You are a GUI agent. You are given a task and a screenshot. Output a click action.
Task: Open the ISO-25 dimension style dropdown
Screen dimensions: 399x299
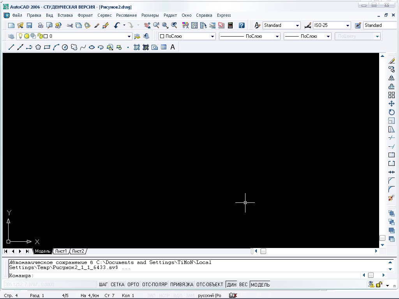(x=348, y=25)
